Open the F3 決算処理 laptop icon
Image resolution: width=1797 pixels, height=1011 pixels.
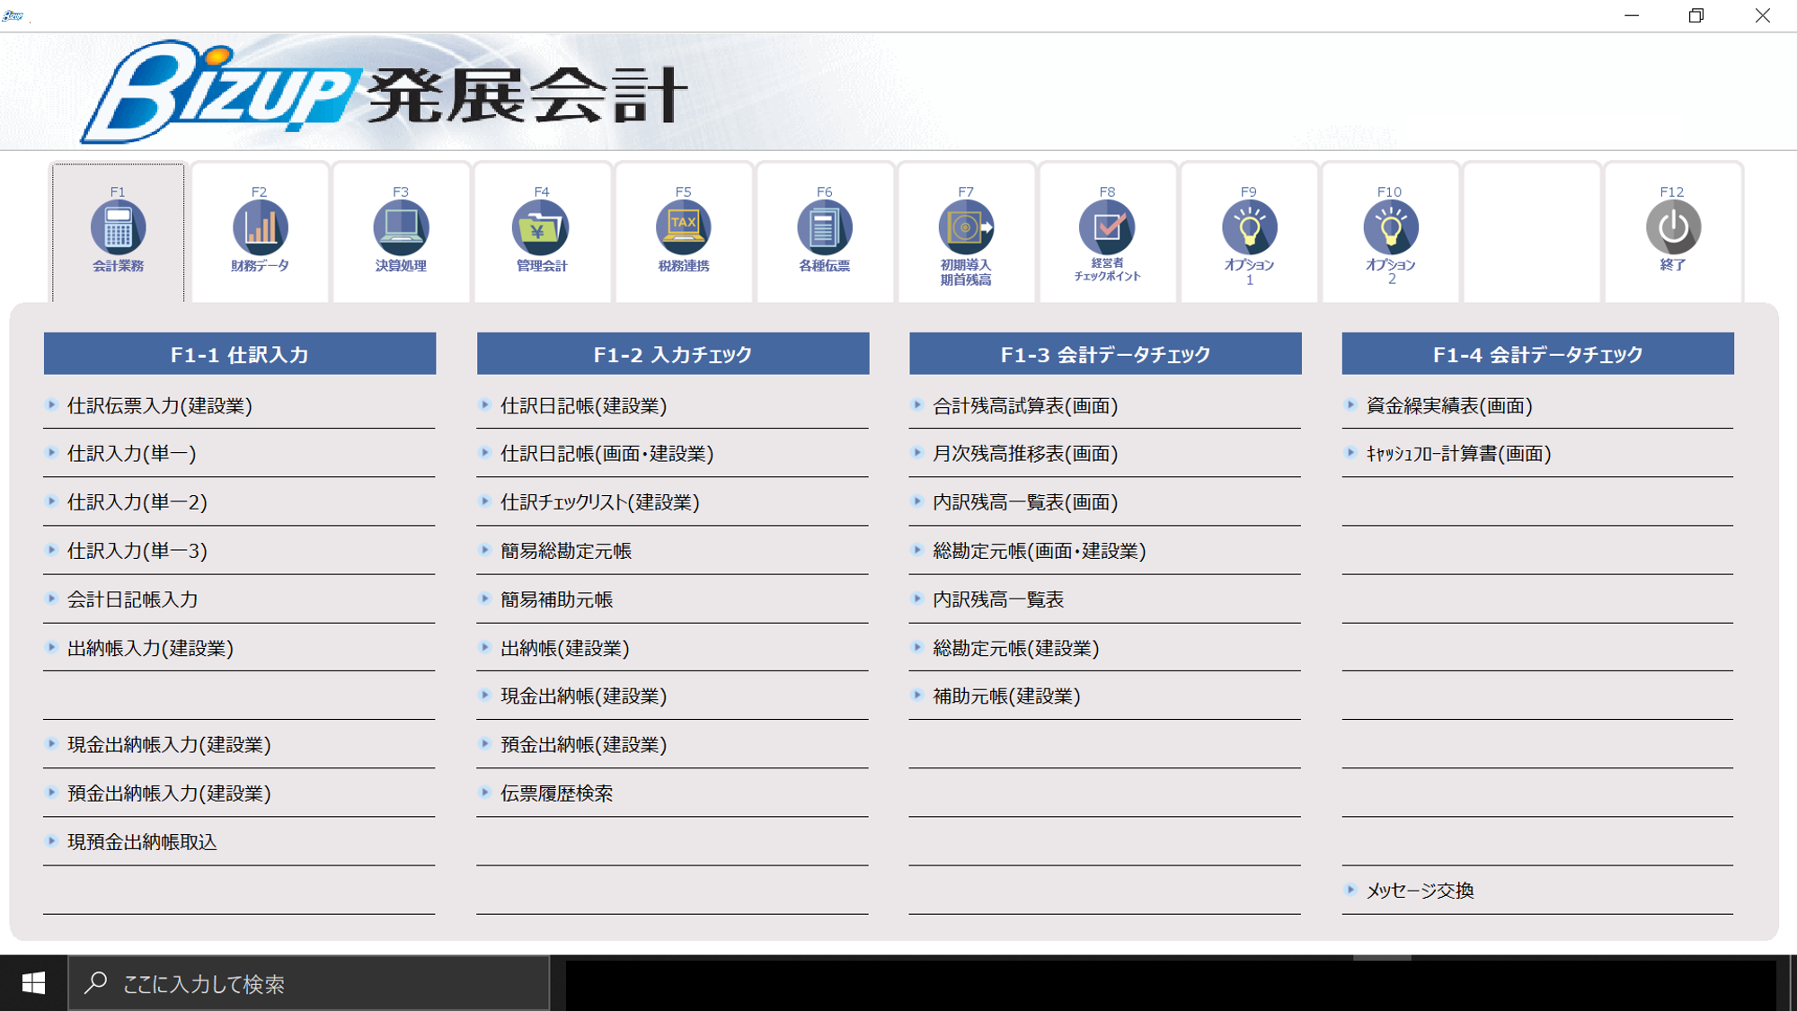401,228
